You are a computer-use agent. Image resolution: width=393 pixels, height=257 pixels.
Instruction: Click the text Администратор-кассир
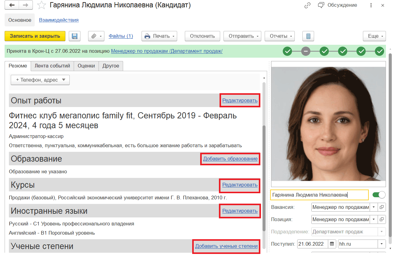36,136
